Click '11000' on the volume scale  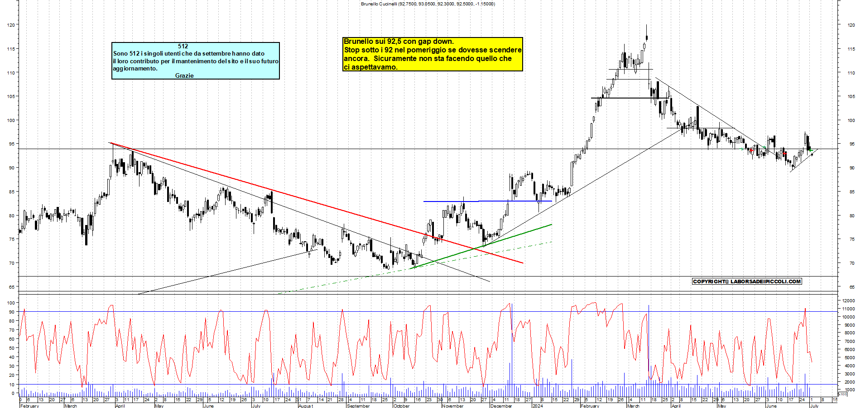[848, 309]
